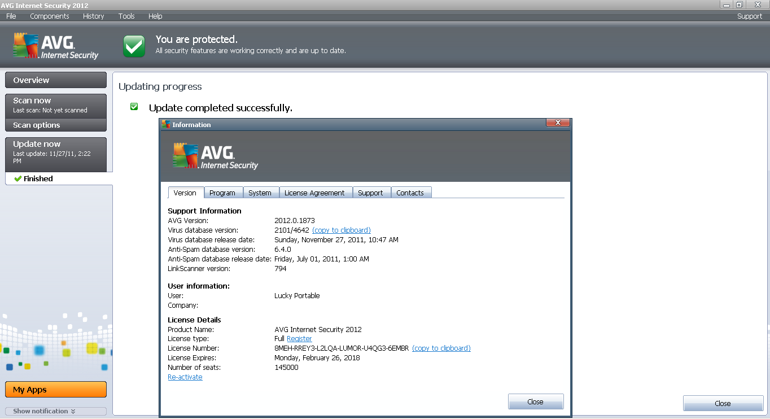The height and width of the screenshot is (419, 770).
Task: Click the Re-activate link
Action: [185, 377]
